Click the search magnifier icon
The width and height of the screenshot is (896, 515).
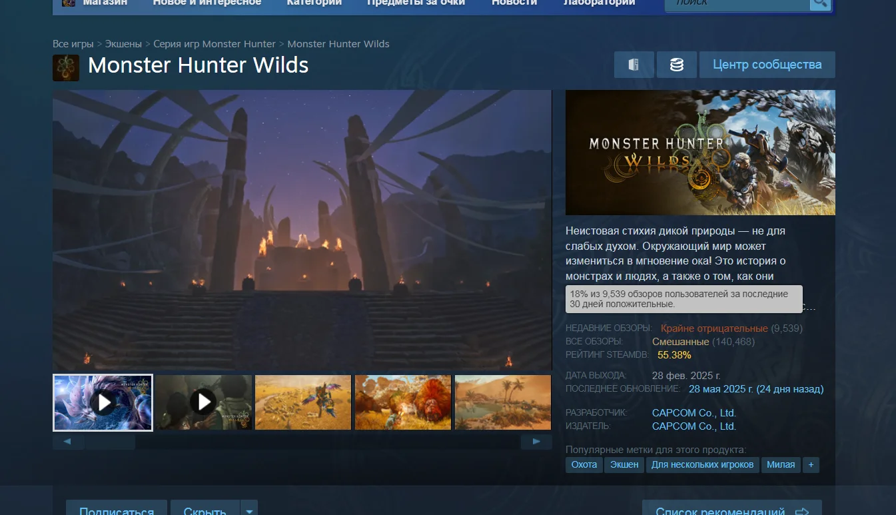(x=820, y=3)
